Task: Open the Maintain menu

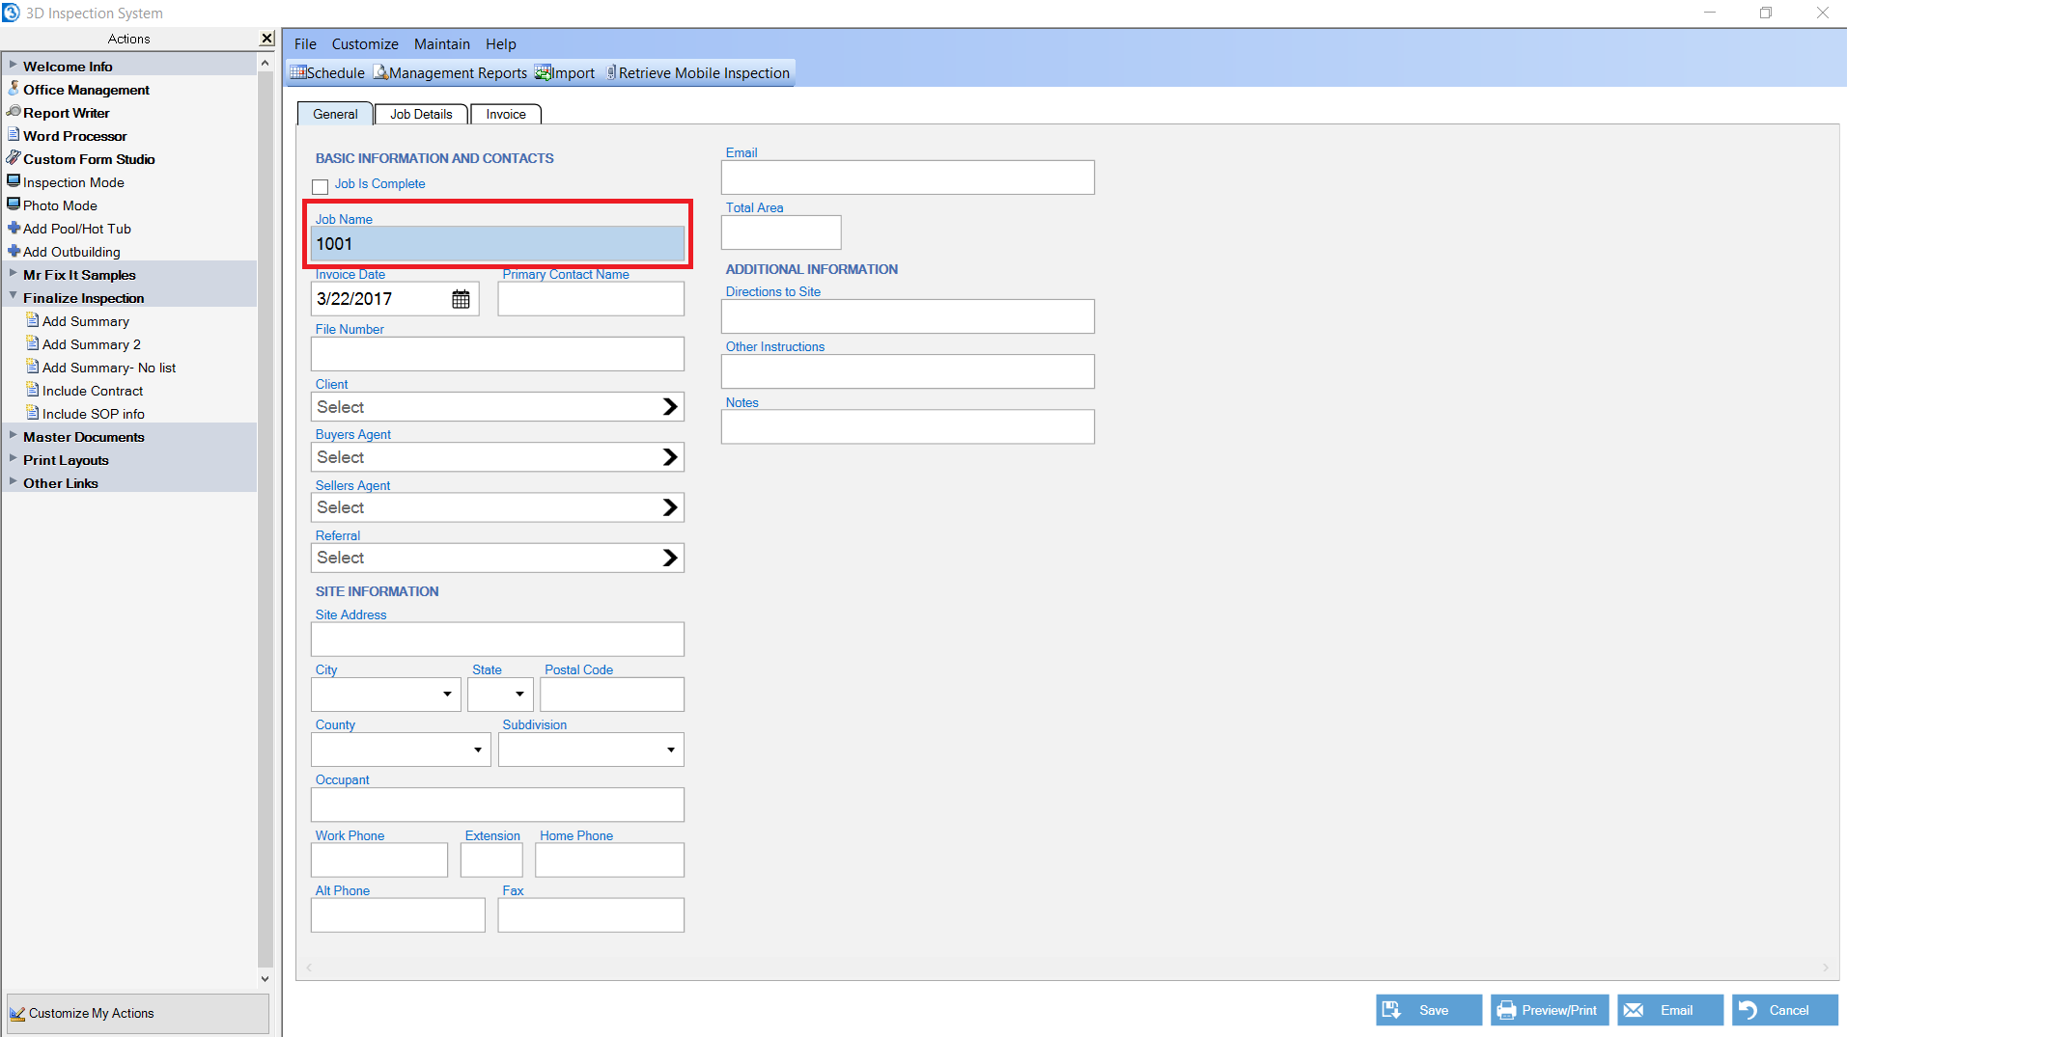Action: (442, 44)
